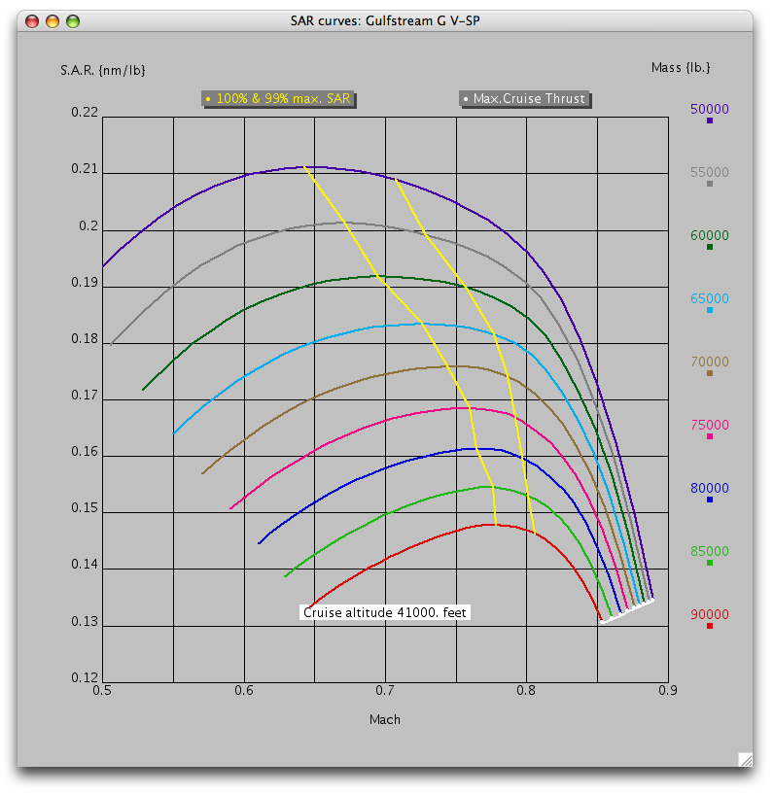Click the 'Cruise altitude 41000. feet' label
The width and height of the screenshot is (774, 794).
point(385,612)
